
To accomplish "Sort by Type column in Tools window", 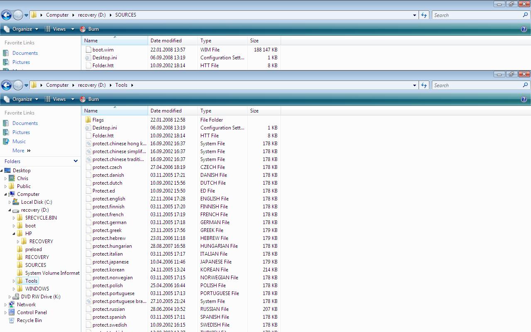I will (222, 111).
